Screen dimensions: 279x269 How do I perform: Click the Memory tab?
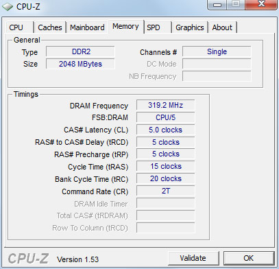(125, 27)
